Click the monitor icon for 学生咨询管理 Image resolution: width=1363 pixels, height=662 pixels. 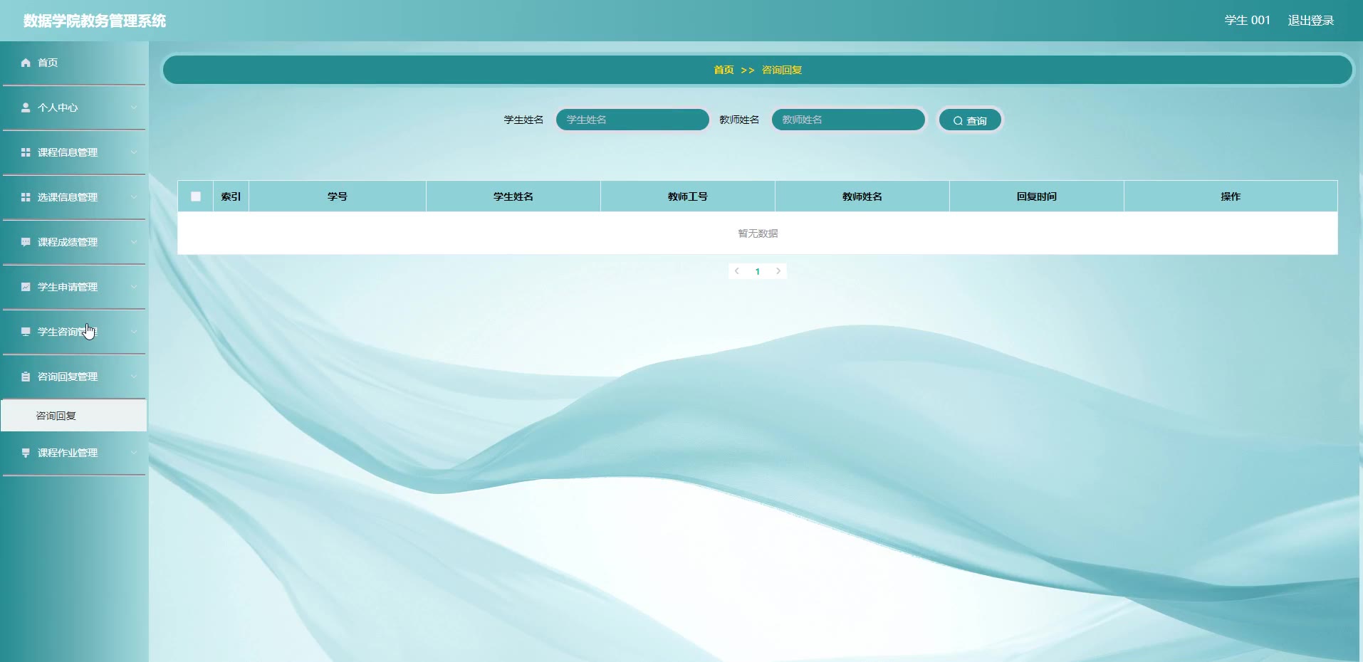[26, 332]
